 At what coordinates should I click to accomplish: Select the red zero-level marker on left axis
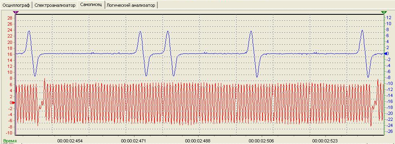point(13,103)
